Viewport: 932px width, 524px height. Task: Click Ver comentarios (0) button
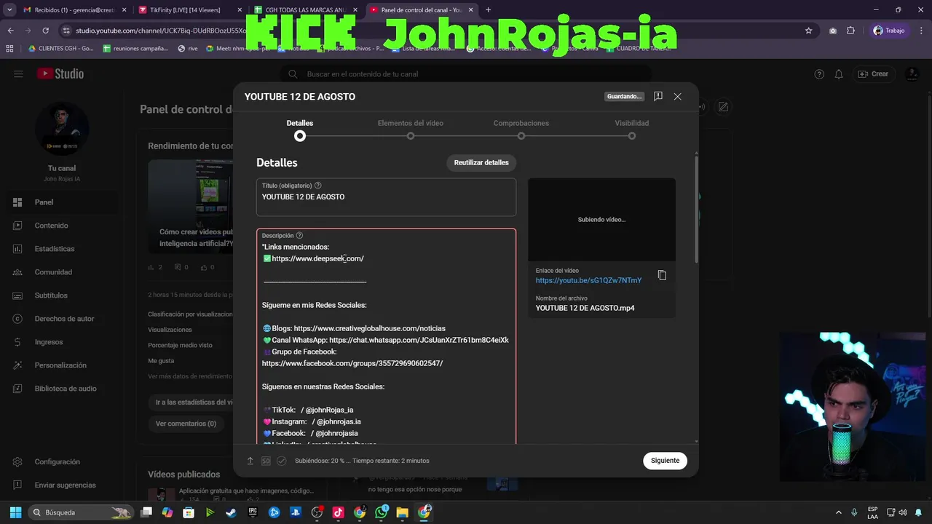186,424
